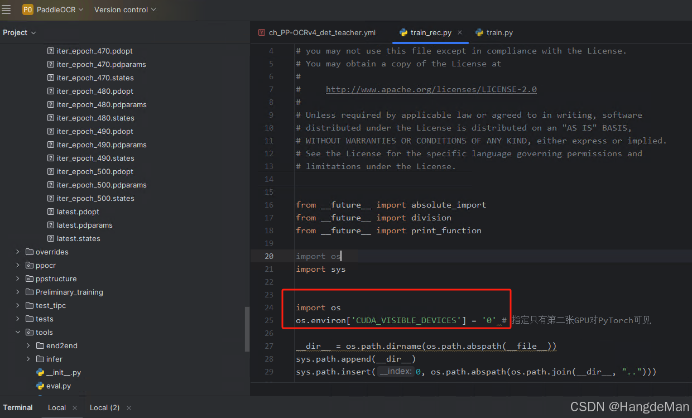Close the train_rec.py tab
Viewport: 692px width, 418px height.
(460, 32)
